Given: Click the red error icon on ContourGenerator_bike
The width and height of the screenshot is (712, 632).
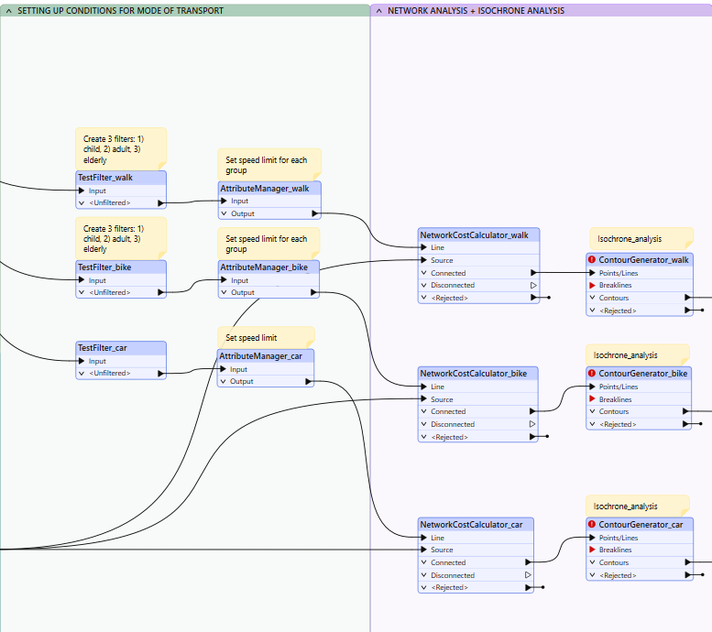Looking at the screenshot, I should tap(592, 373).
